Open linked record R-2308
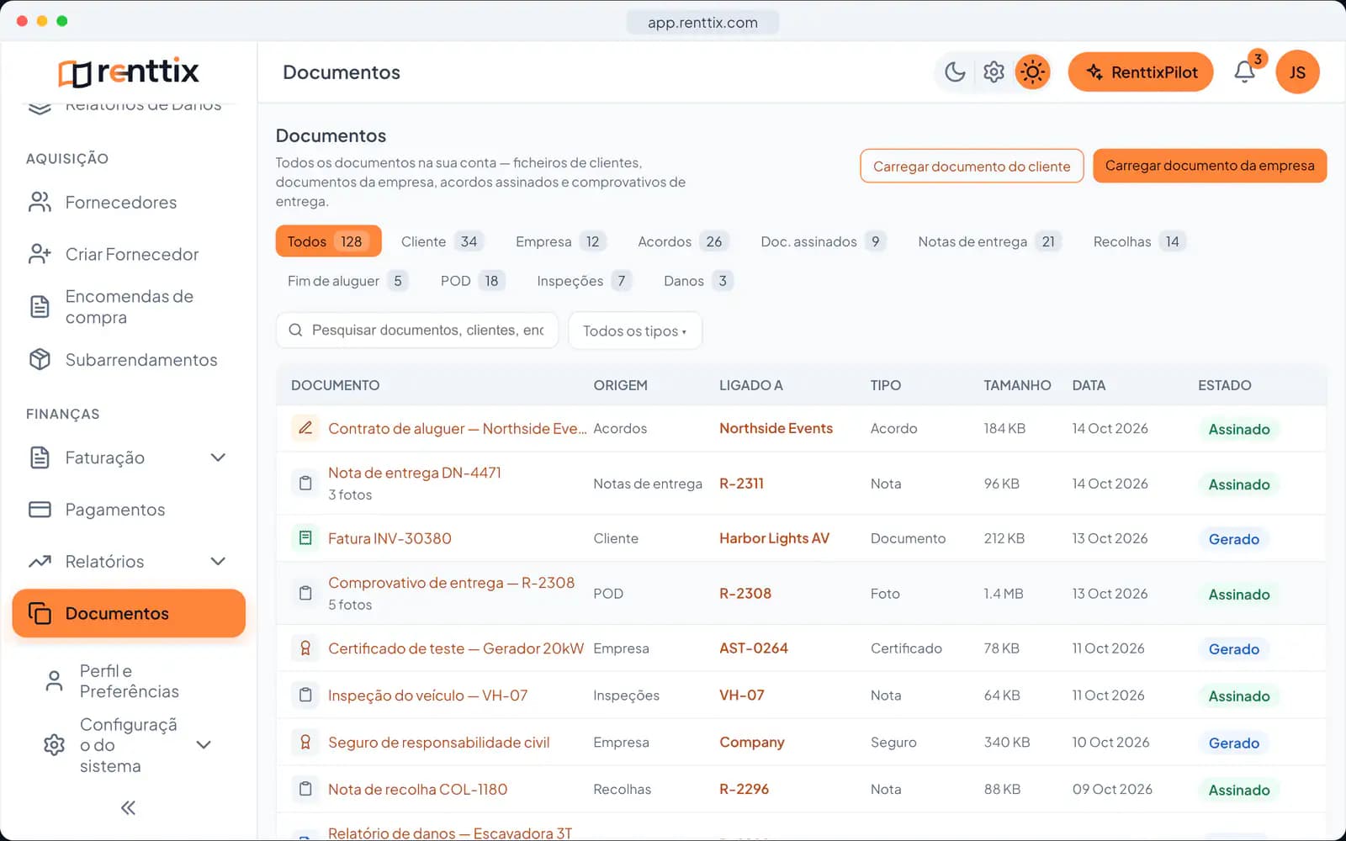This screenshot has width=1346, height=841. (x=745, y=594)
